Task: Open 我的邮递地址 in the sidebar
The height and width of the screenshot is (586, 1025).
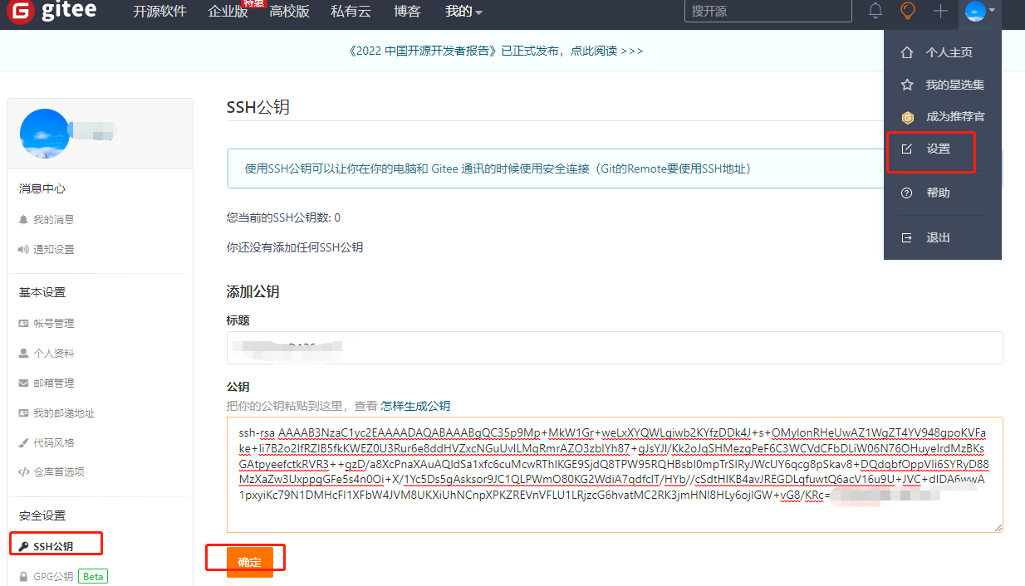Action: point(64,413)
